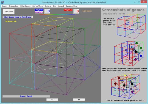Click the rainbow color bar under the scores
The width and height of the screenshot is (148, 104).
[x=57, y=15]
